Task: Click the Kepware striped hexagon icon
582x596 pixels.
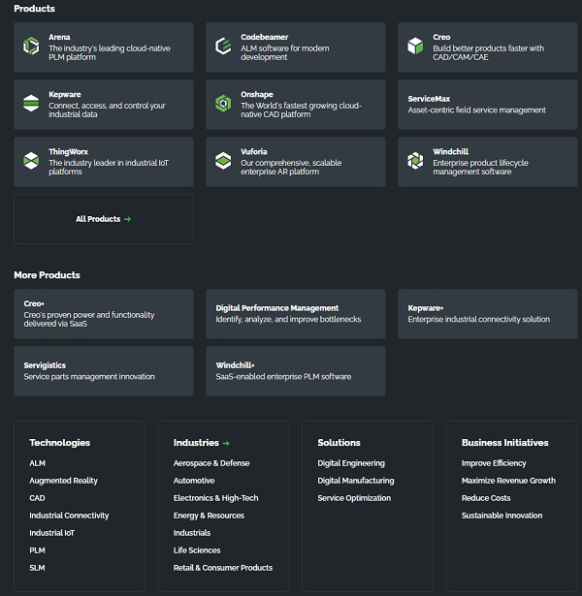Action: pos(31,104)
